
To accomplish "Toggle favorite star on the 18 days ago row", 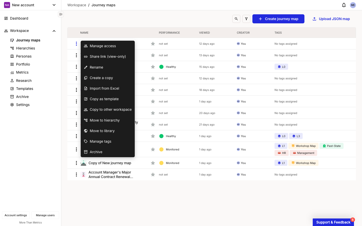I will pyautogui.click(x=153, y=90).
